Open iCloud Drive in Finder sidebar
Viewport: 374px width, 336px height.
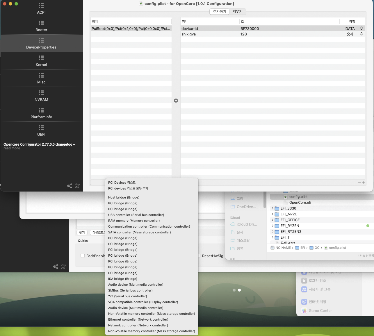point(244,224)
